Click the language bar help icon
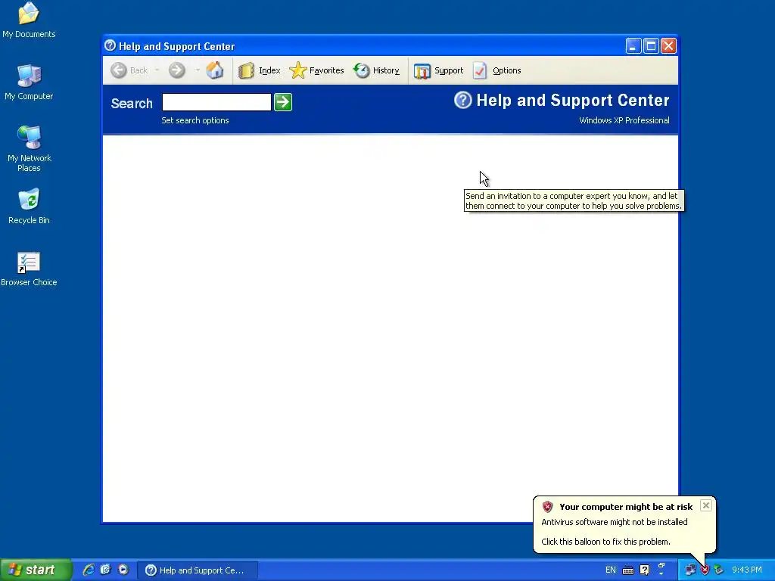The width and height of the screenshot is (775, 581). pyautogui.click(x=645, y=570)
